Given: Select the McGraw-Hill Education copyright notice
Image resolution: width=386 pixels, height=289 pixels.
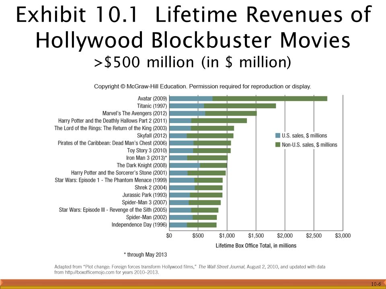Looking at the screenshot, I should click(x=202, y=87).
